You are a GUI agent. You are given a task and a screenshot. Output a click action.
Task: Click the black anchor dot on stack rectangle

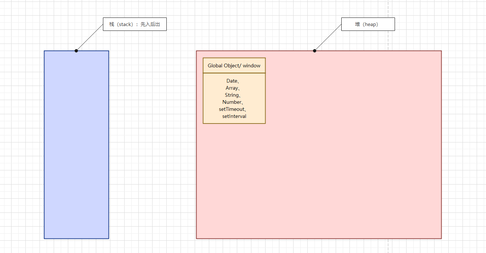(x=76, y=51)
